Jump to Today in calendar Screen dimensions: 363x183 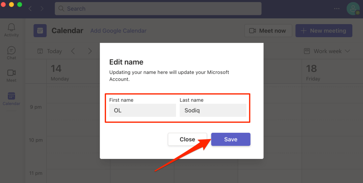pyautogui.click(x=50, y=51)
